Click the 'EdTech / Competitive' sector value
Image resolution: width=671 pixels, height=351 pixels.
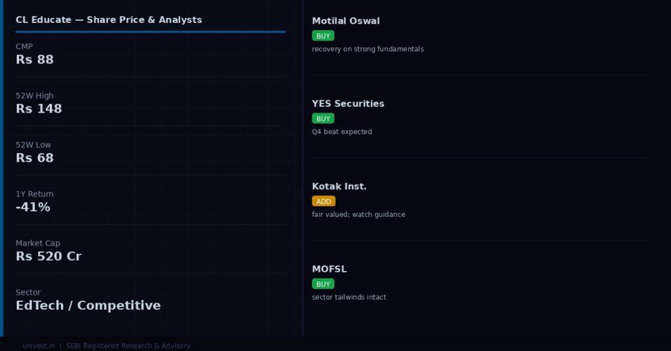(88, 305)
